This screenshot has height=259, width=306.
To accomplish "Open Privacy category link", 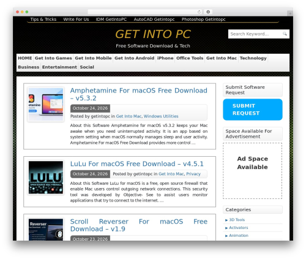I will pos(193,174).
